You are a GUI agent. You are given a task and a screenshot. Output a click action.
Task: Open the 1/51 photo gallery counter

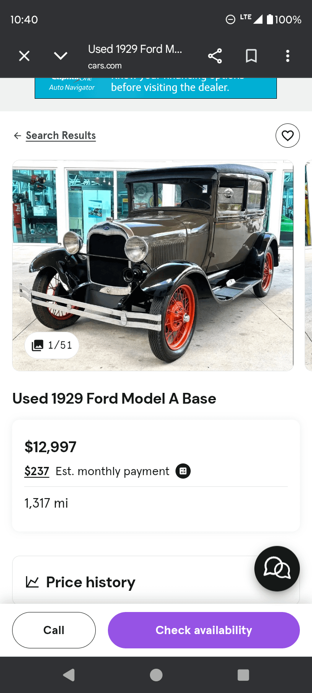pyautogui.click(x=52, y=345)
